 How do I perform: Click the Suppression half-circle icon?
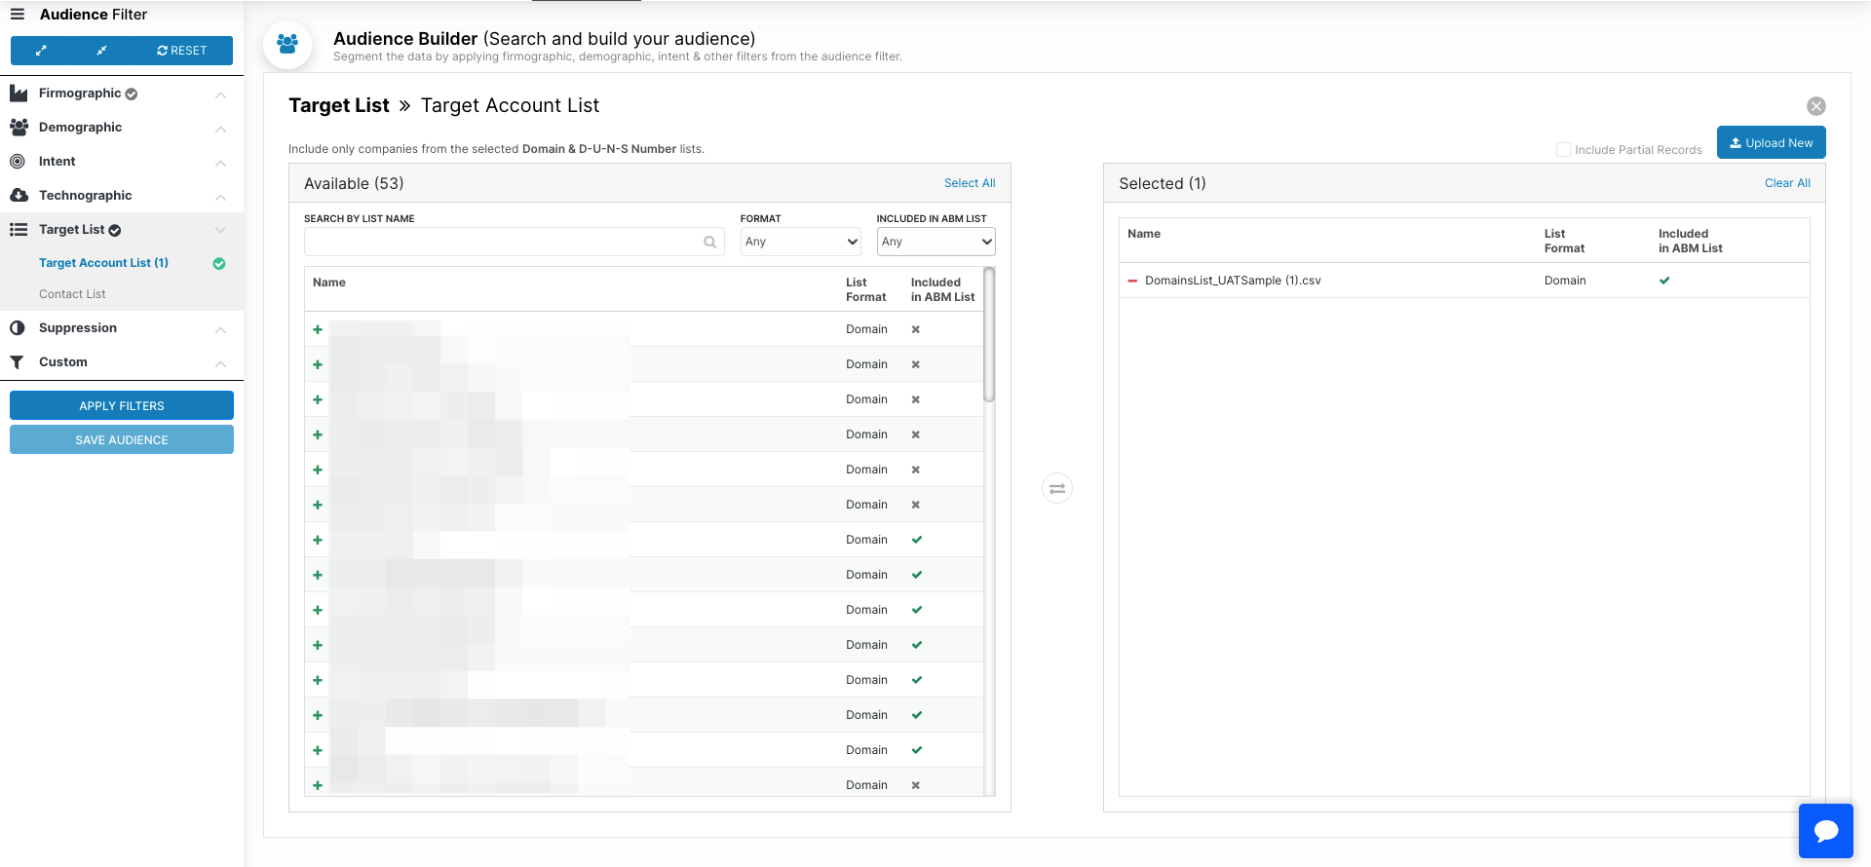pyautogui.click(x=18, y=328)
